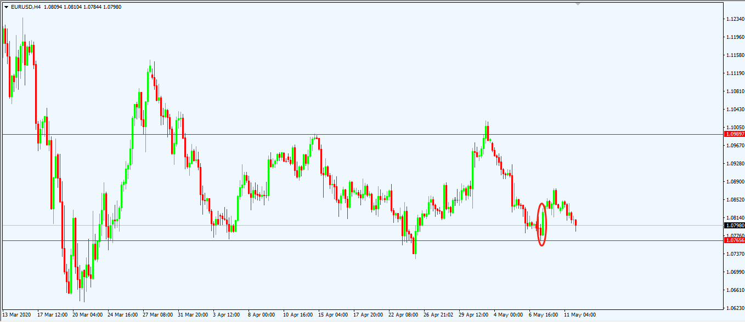Click the 20 Mar 04:00 time label

(88, 315)
